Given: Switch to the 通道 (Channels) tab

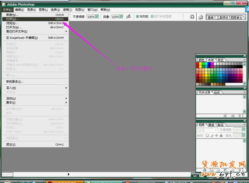Looking at the screenshot, I should (212, 124).
